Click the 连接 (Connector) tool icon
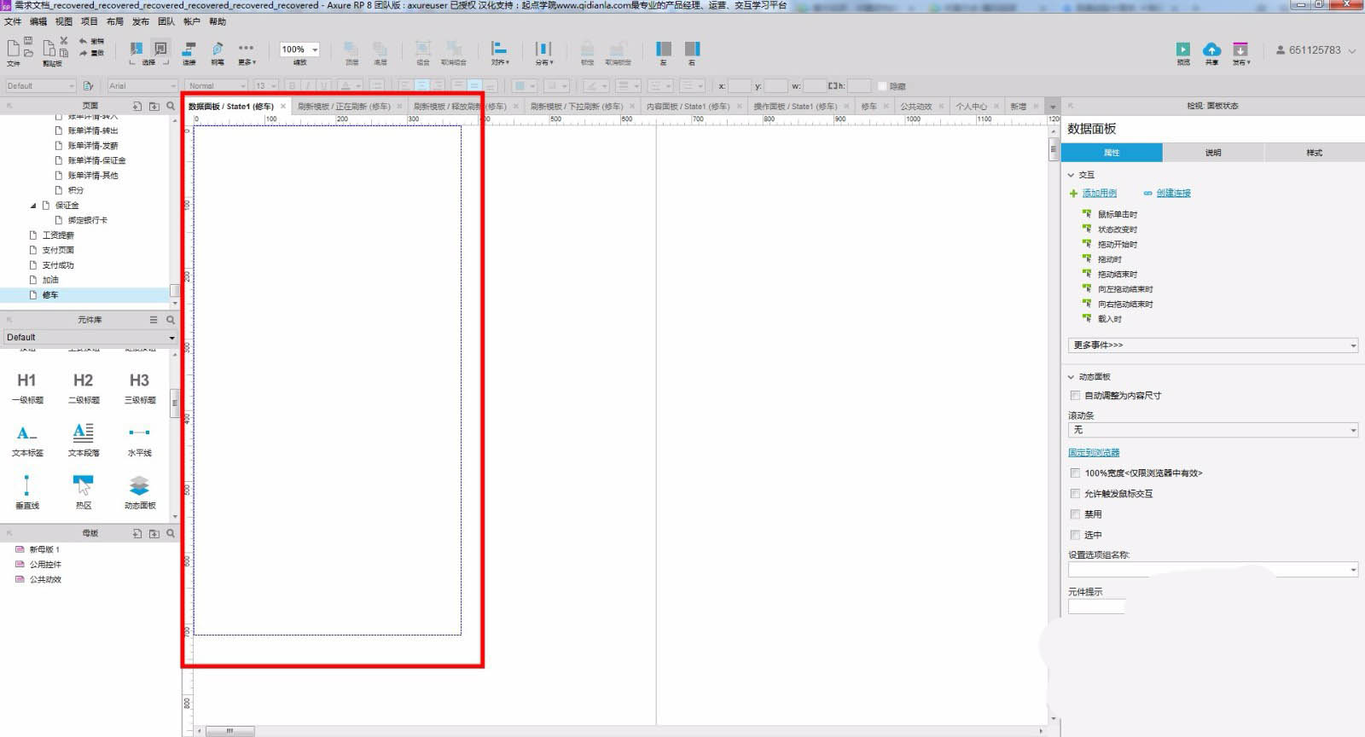 [x=189, y=49]
